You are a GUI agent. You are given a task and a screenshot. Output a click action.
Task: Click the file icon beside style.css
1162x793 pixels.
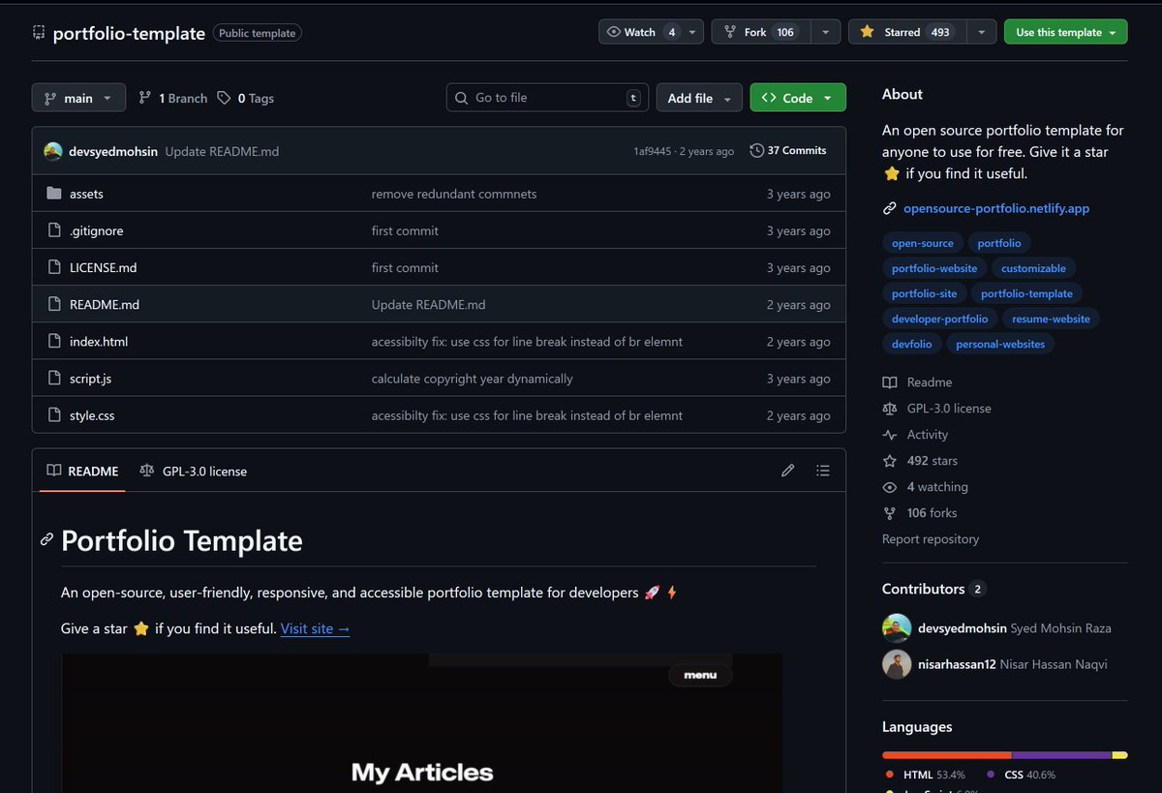coord(54,415)
